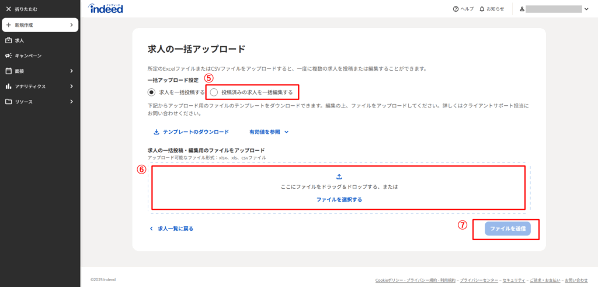598x287 pixels.
Task: Expand the 有効値を参照 dropdown
Action: pos(269,132)
